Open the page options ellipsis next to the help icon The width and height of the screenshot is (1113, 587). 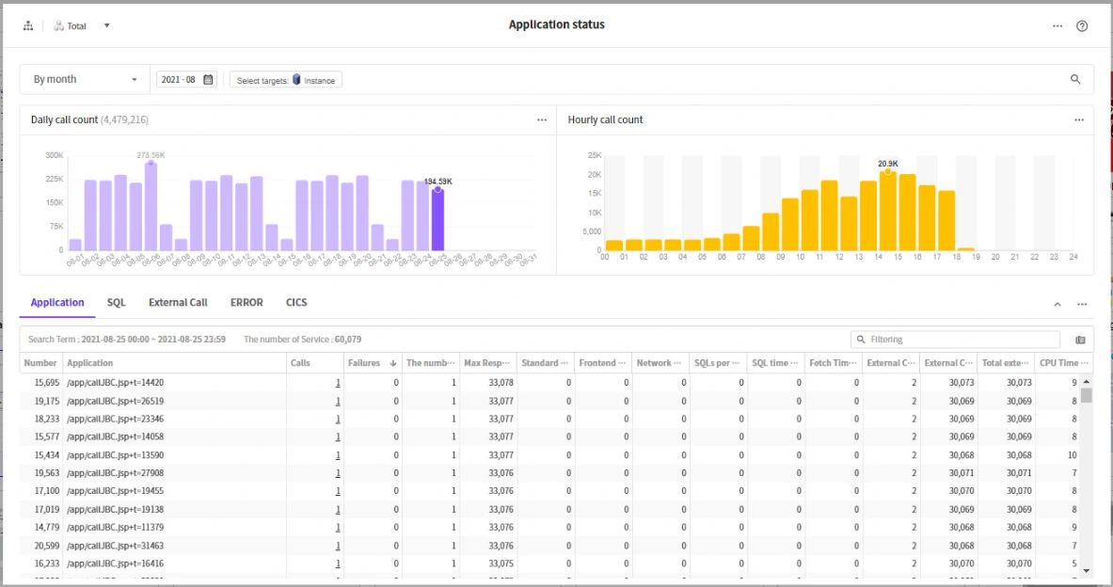[x=1057, y=26]
